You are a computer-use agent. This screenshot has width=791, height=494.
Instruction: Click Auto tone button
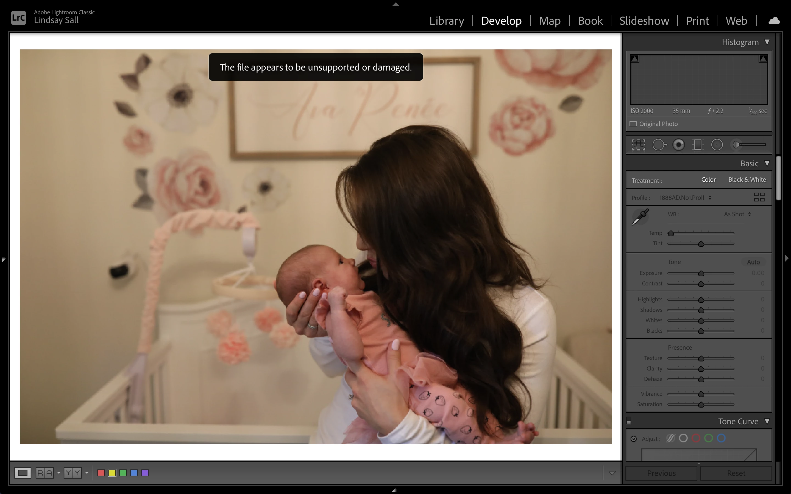click(753, 262)
